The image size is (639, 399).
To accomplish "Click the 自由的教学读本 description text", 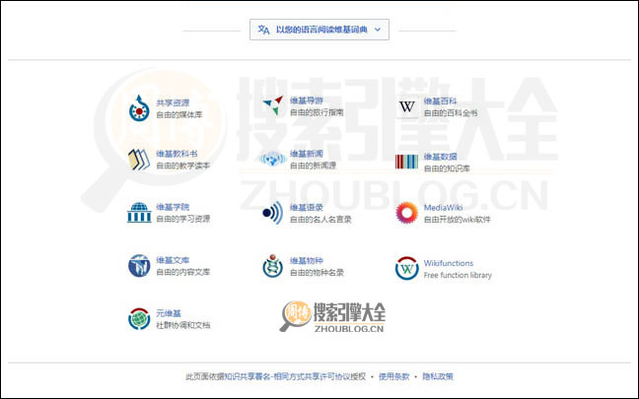I will (x=183, y=166).
